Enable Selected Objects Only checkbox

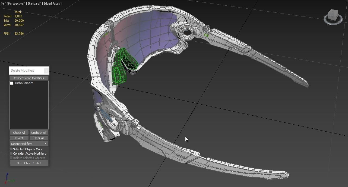tap(11, 149)
